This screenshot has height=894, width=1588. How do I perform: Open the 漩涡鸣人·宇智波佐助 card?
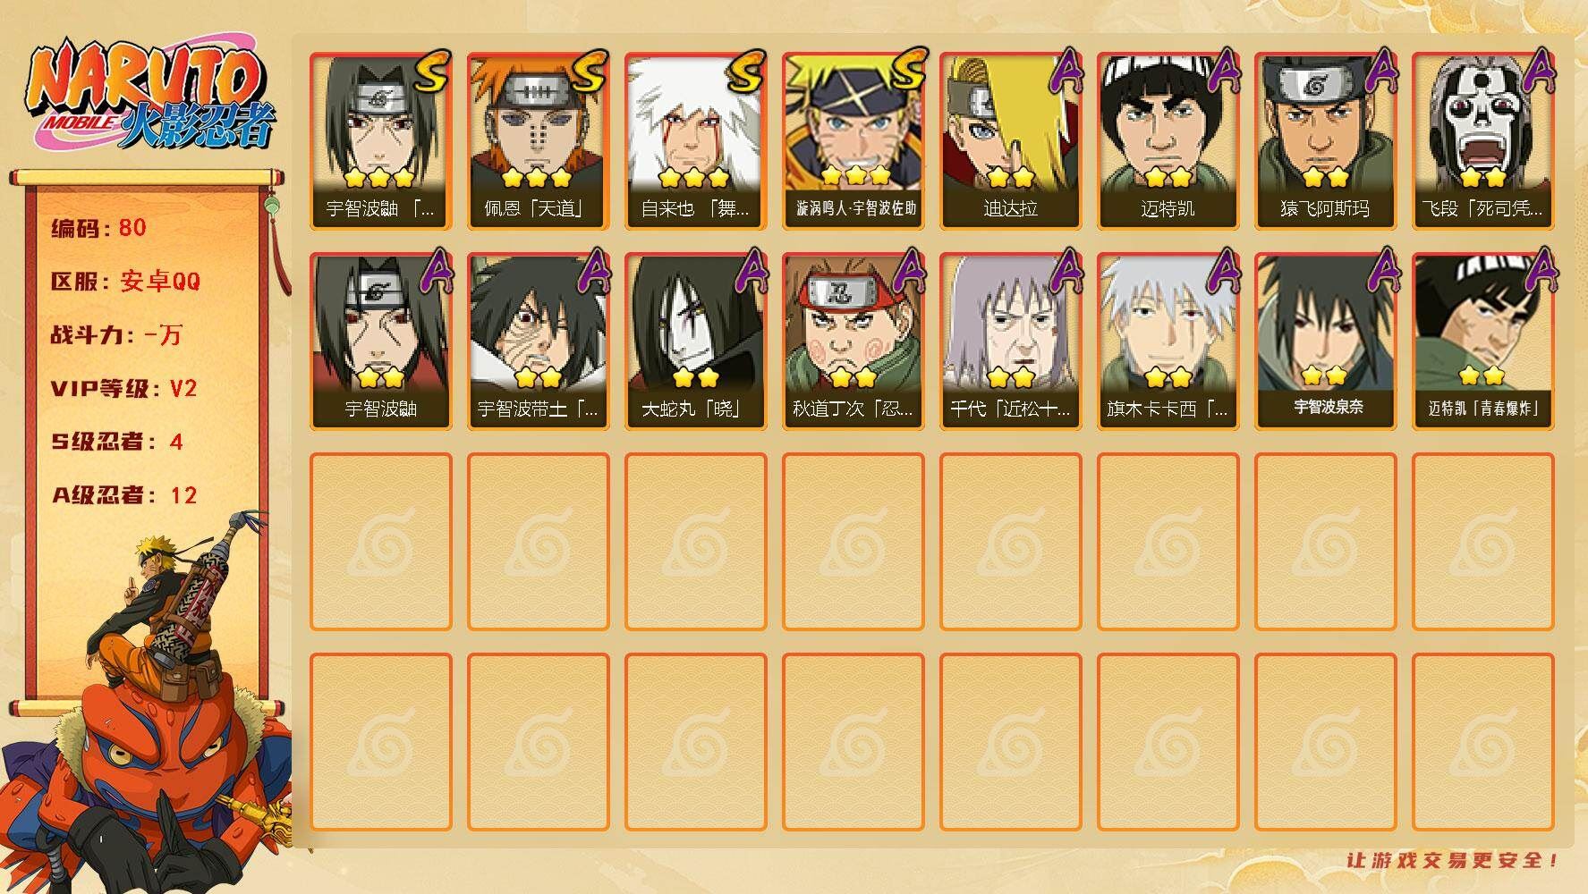coord(853,141)
